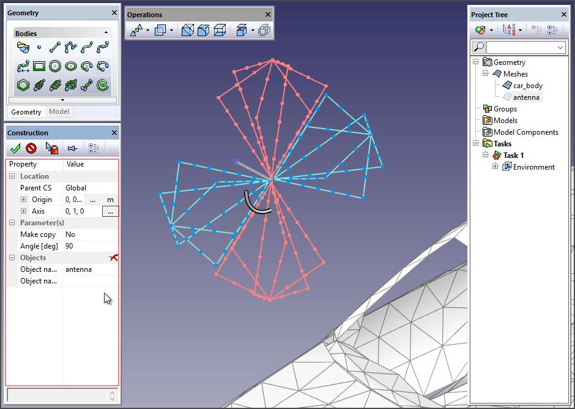575x409 pixels.
Task: Expand the Environment tree node
Action: click(x=495, y=167)
